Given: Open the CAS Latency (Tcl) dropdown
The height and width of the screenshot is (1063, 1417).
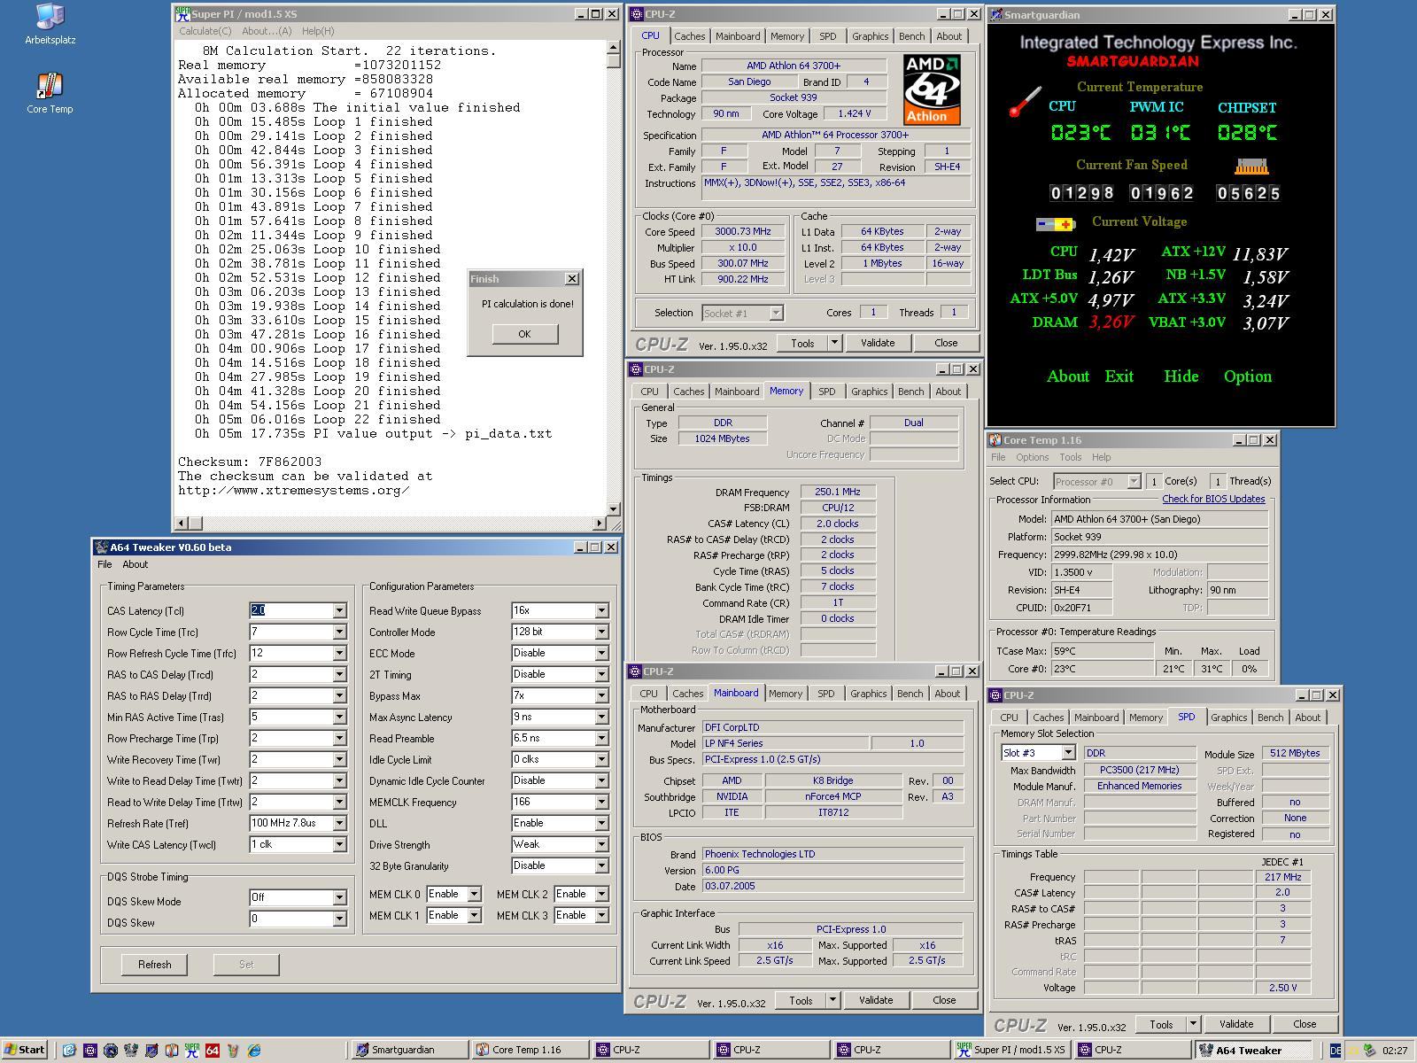Looking at the screenshot, I should coord(339,610).
